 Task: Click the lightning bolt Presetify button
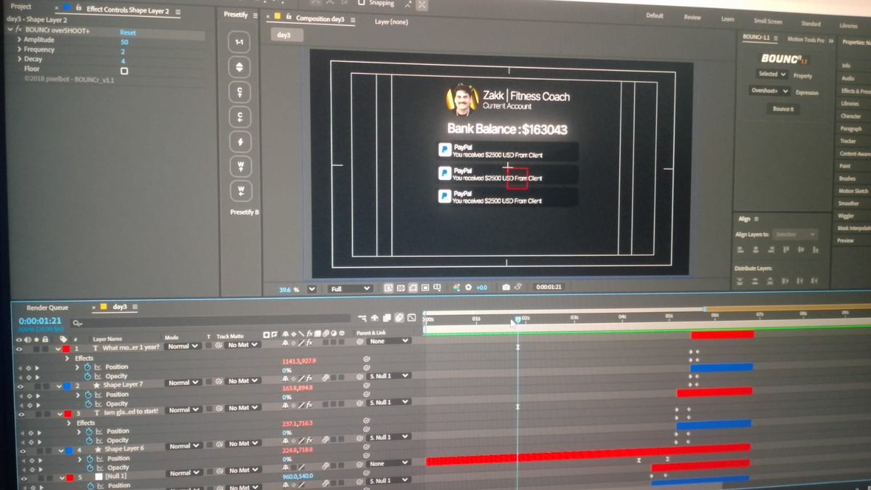[x=240, y=141]
